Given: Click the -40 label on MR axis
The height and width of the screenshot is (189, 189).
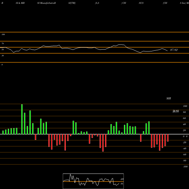Looking at the screenshot, I should (x=184, y=149).
